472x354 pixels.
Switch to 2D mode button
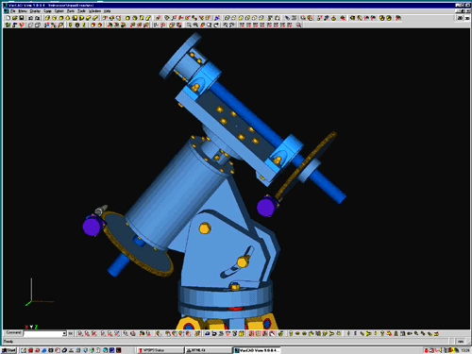pos(460,18)
